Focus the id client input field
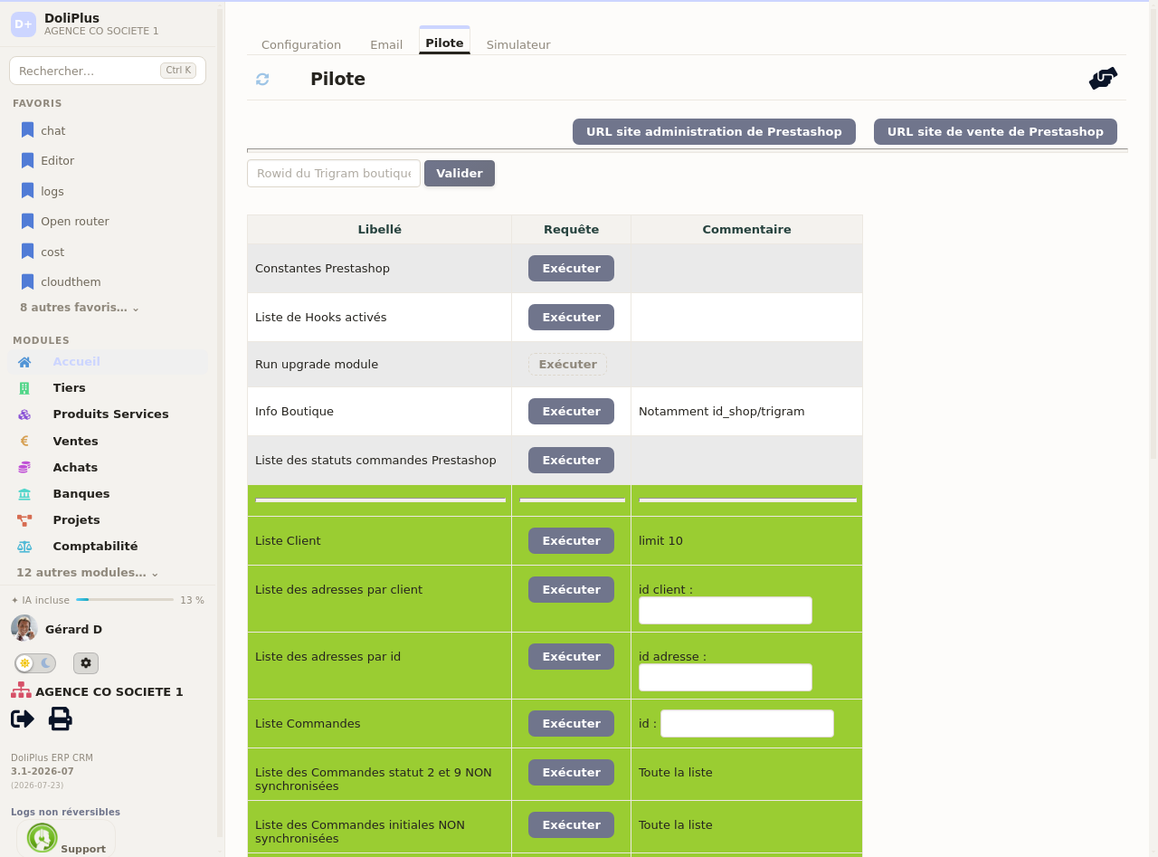The height and width of the screenshot is (857, 1158). point(726,611)
